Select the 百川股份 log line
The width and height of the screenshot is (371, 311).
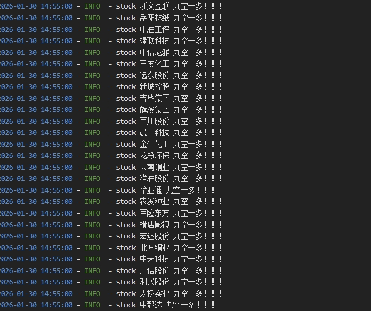110,121
